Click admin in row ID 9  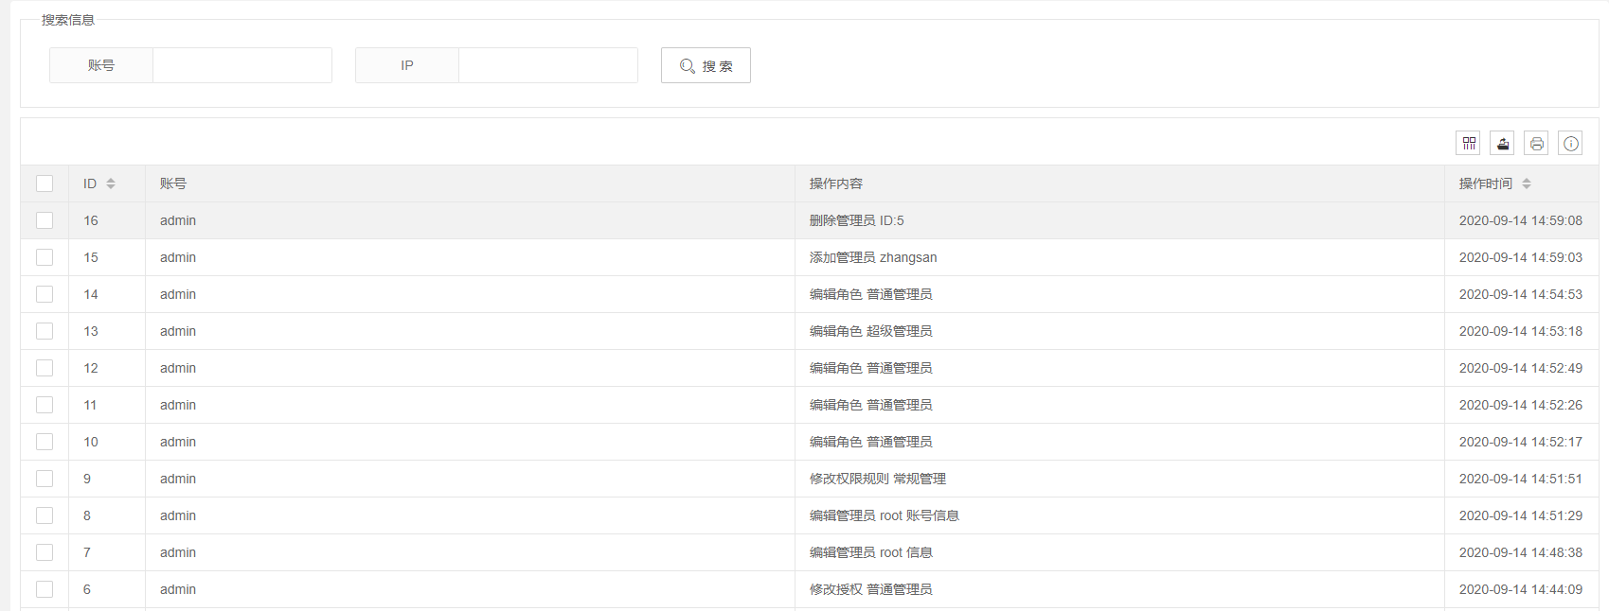coord(178,479)
